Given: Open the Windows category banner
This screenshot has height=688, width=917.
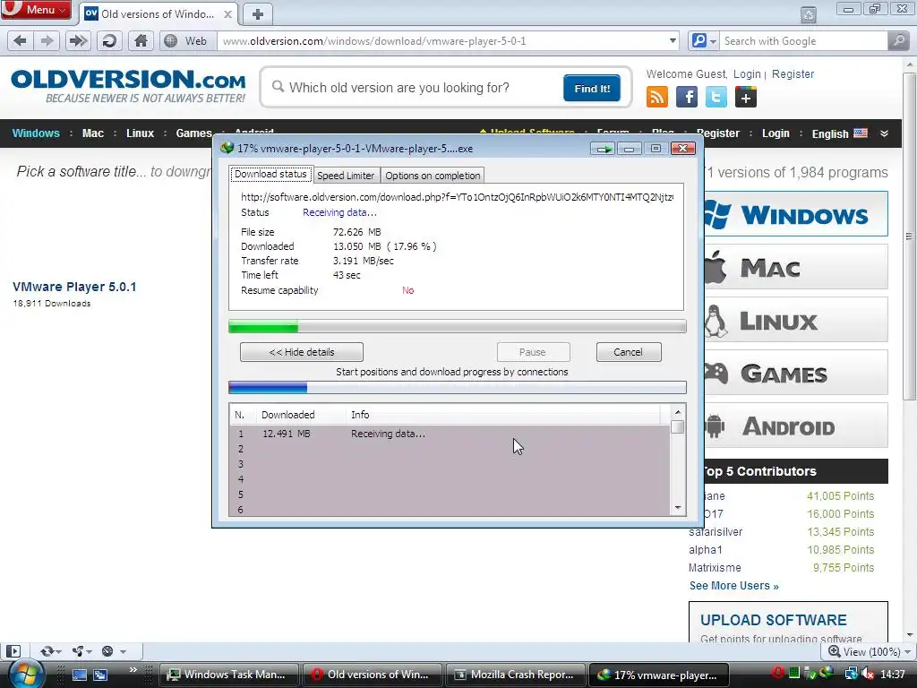Looking at the screenshot, I should [796, 214].
